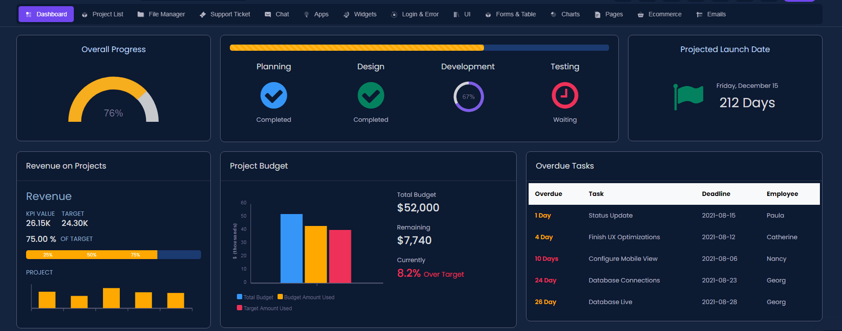Expand the Login & Error menu
This screenshot has height=331, width=842.
[x=415, y=15]
